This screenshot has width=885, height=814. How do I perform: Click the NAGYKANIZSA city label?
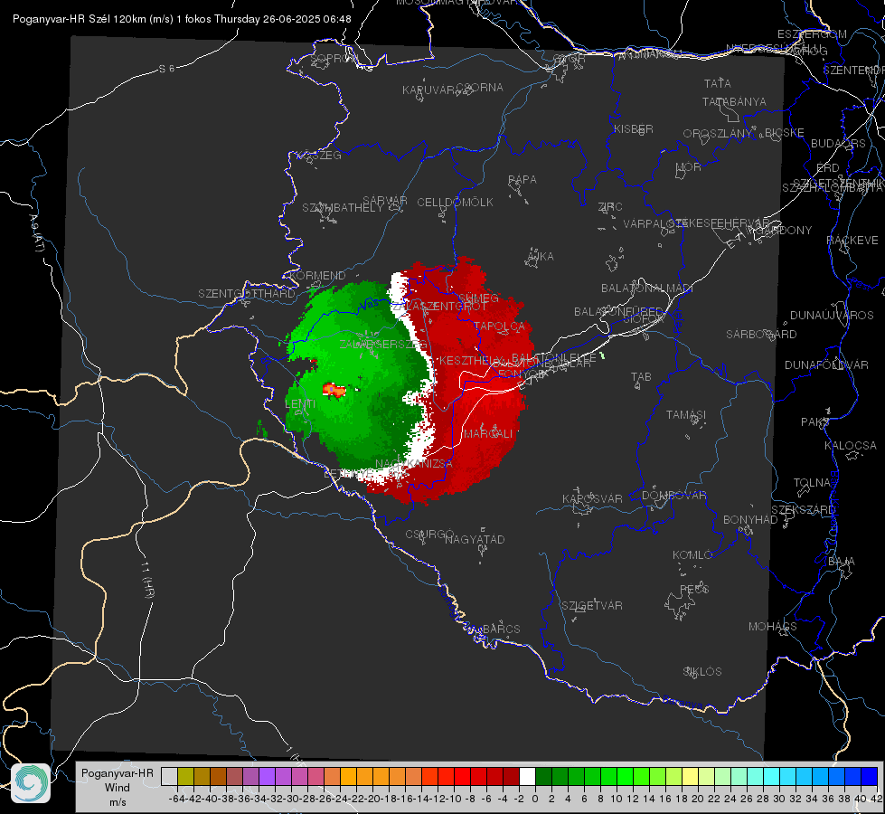(414, 464)
